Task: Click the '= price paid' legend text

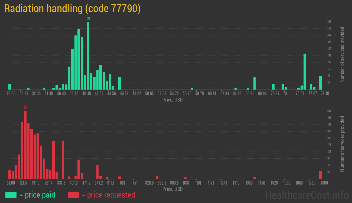Action: pos(37,195)
